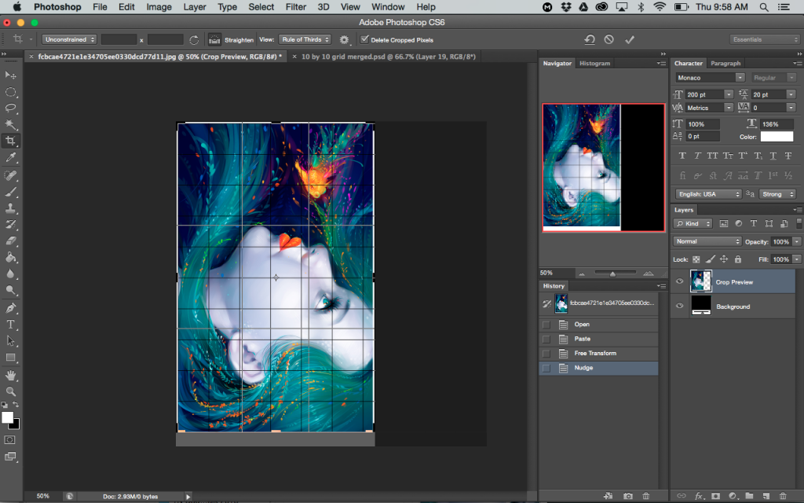
Task: Select the Horizontal Type tool
Action: coord(10,325)
